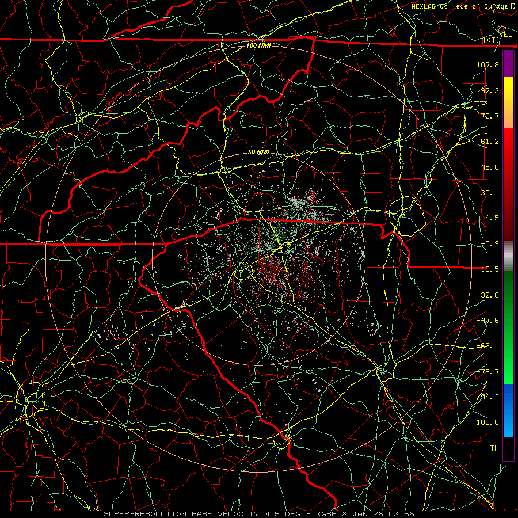This screenshot has height=518, width=518.
Task: Click the blue segment of the color bar
Action: click(x=508, y=410)
